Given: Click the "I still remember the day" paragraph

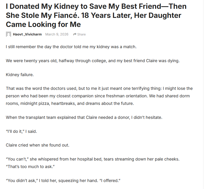Looking at the screenshot, I should pyautogui.click(x=71, y=47).
